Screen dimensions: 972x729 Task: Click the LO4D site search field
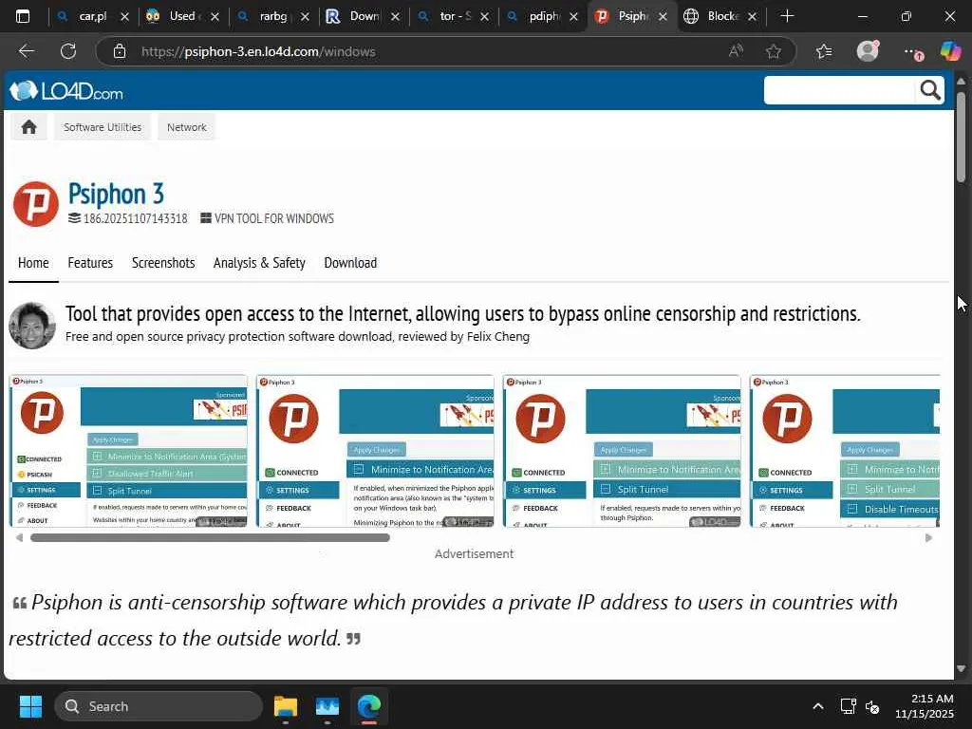(x=839, y=90)
